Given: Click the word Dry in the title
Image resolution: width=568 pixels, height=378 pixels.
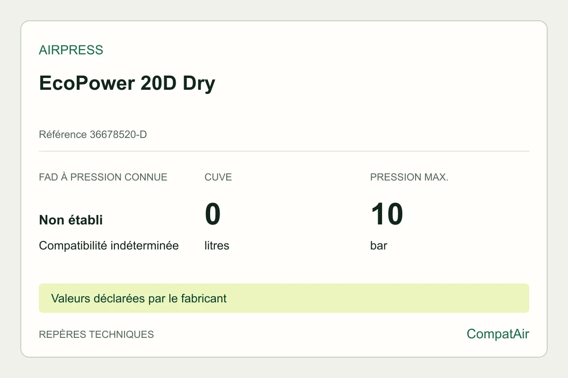Looking at the screenshot, I should pyautogui.click(x=199, y=83).
